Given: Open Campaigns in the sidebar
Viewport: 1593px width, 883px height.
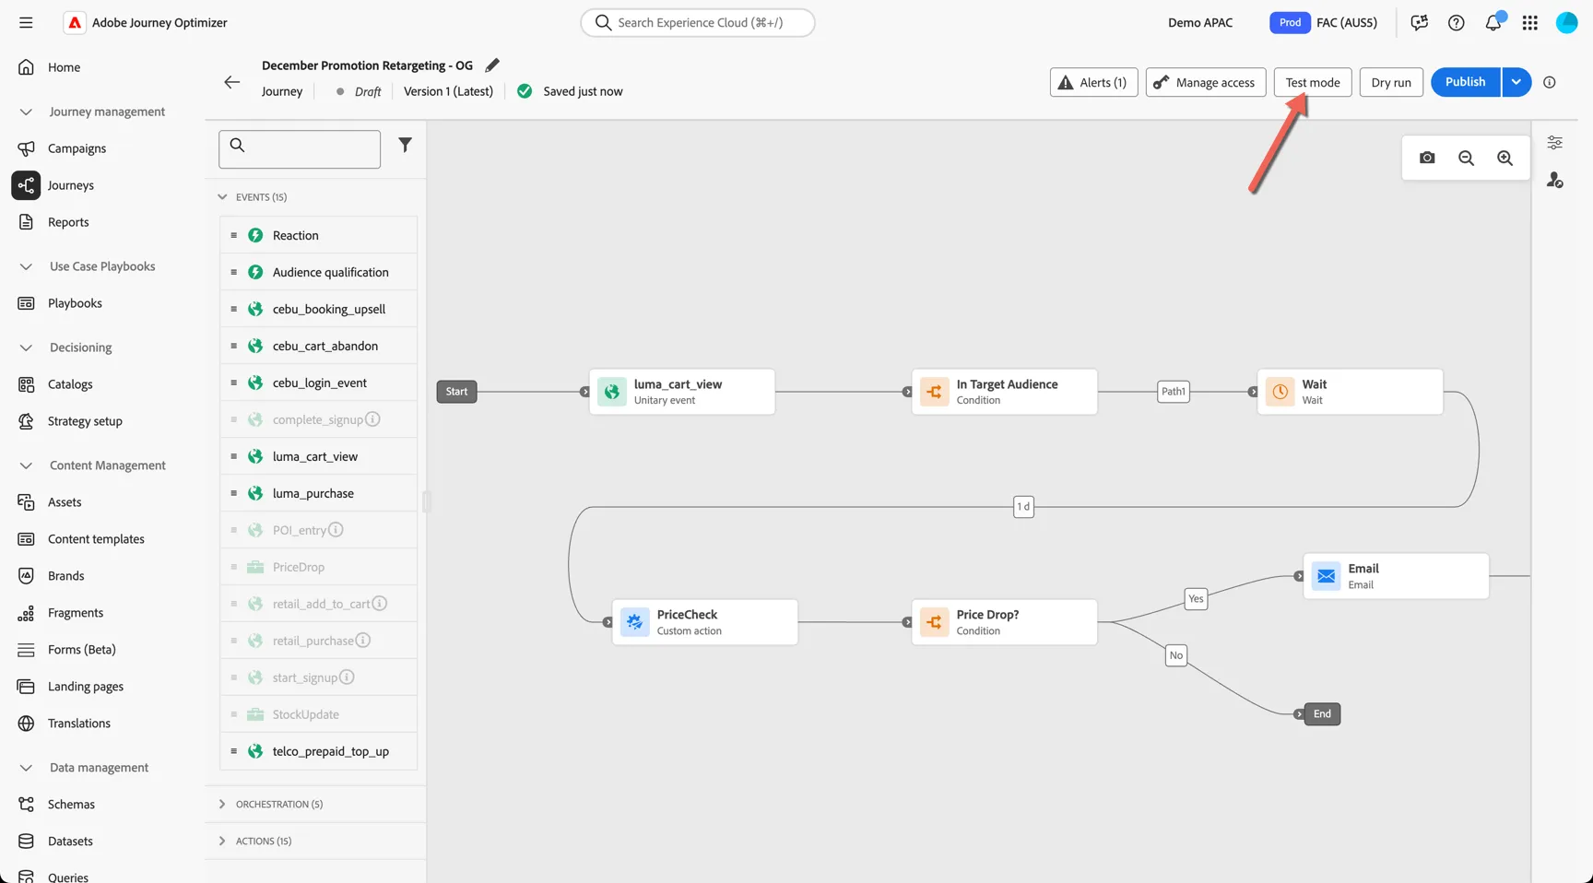Looking at the screenshot, I should point(77,148).
